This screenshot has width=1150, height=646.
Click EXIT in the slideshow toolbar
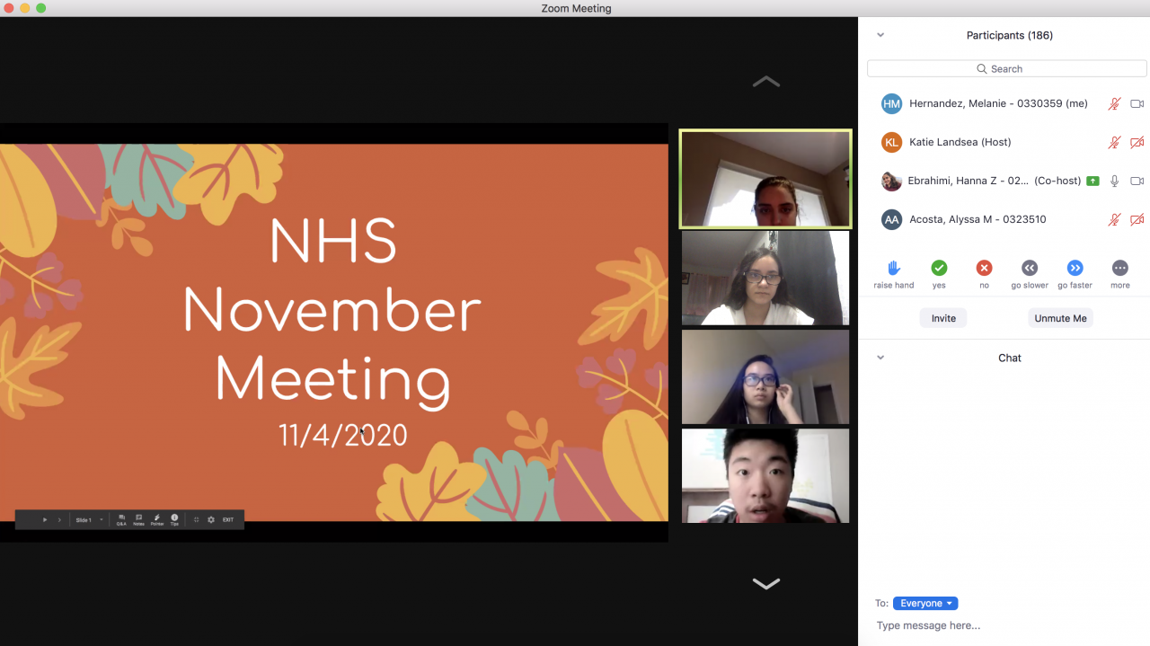pos(228,520)
